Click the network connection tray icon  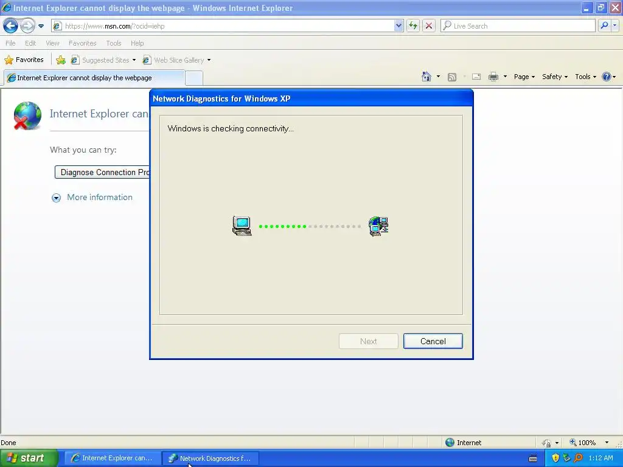pos(567,458)
